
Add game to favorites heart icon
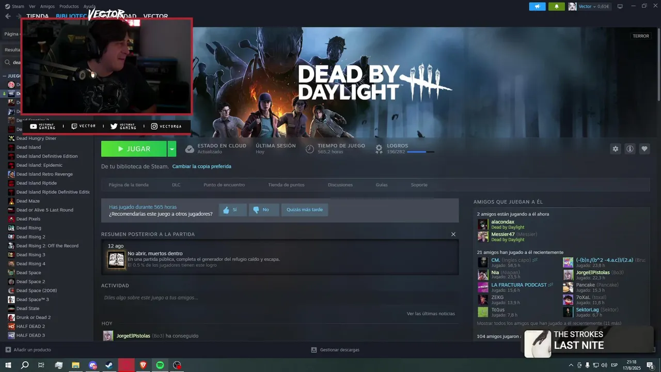pos(644,149)
